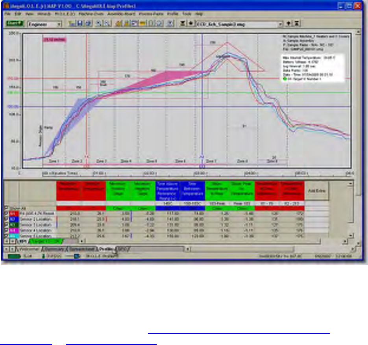Toggle the Show All checkbox
368x345 pixels.
pyautogui.click(x=6, y=208)
